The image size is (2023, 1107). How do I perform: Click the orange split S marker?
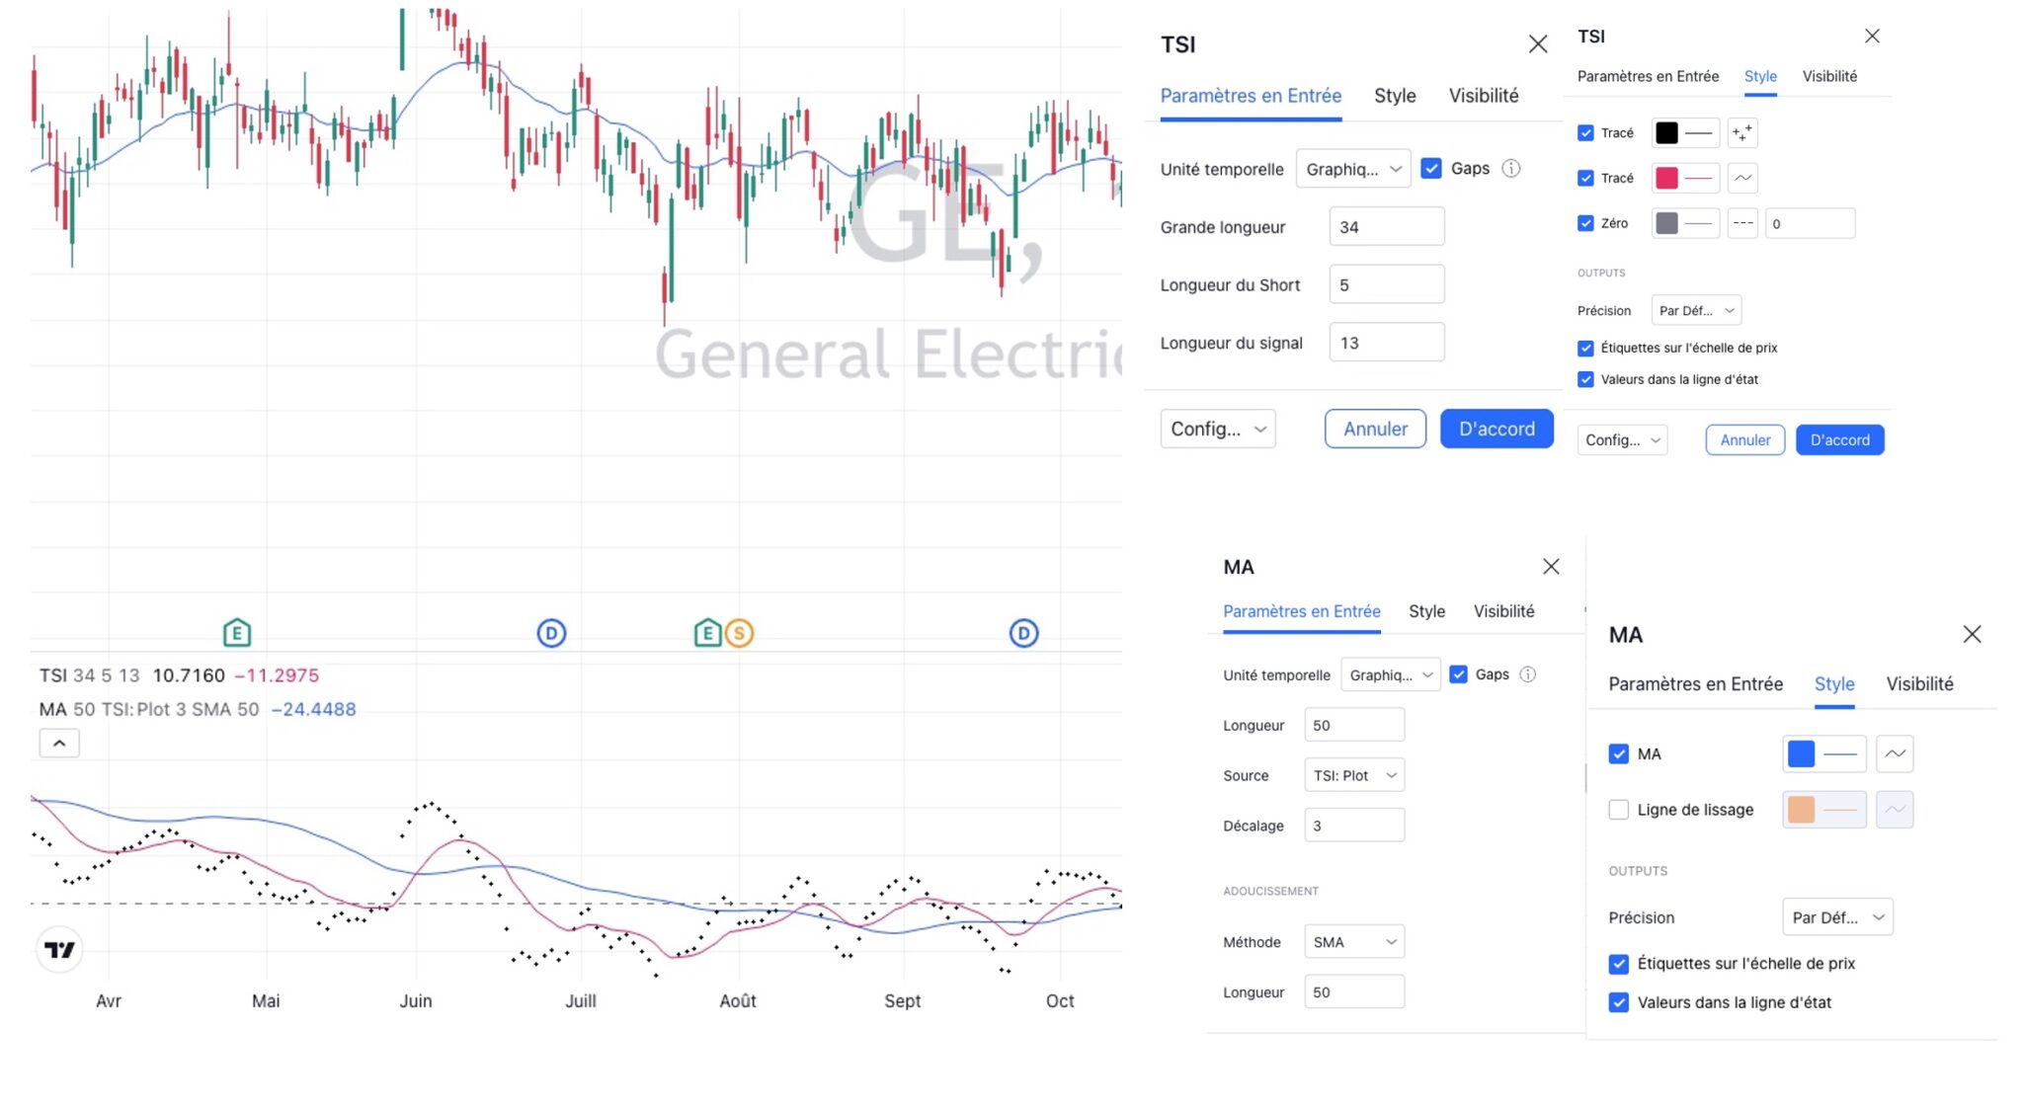tap(739, 633)
